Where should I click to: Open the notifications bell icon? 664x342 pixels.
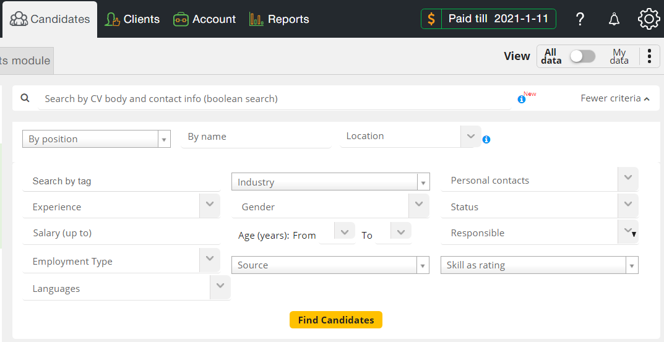pos(614,19)
